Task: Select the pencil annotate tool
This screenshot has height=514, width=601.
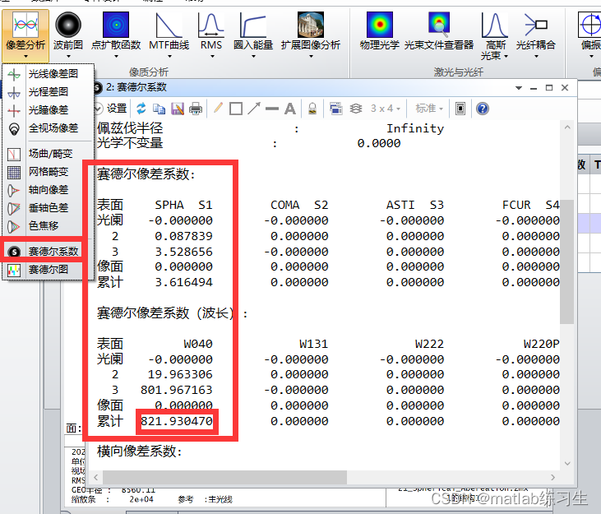Action: point(219,109)
